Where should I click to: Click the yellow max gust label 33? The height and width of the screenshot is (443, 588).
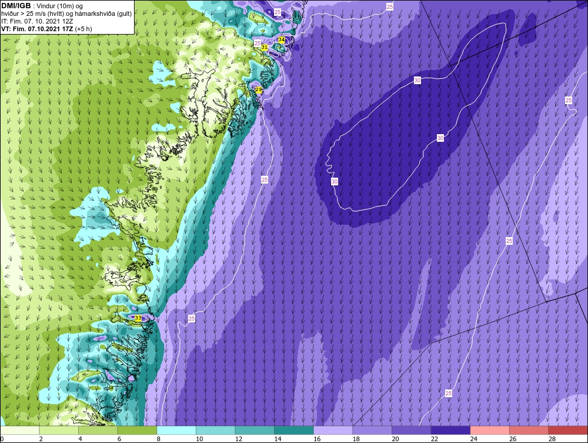[x=138, y=318]
